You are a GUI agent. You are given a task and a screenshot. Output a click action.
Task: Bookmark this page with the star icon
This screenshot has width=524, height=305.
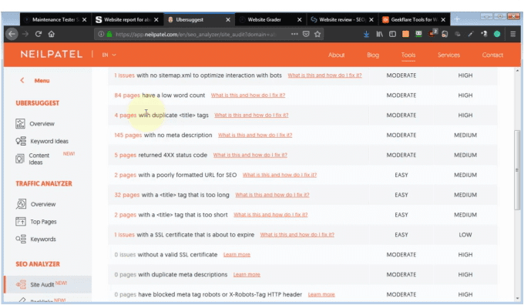pyautogui.click(x=317, y=34)
